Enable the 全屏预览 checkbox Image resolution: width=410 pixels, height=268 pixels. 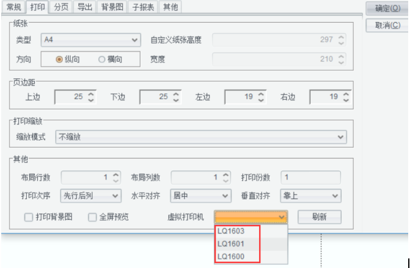tap(93, 217)
